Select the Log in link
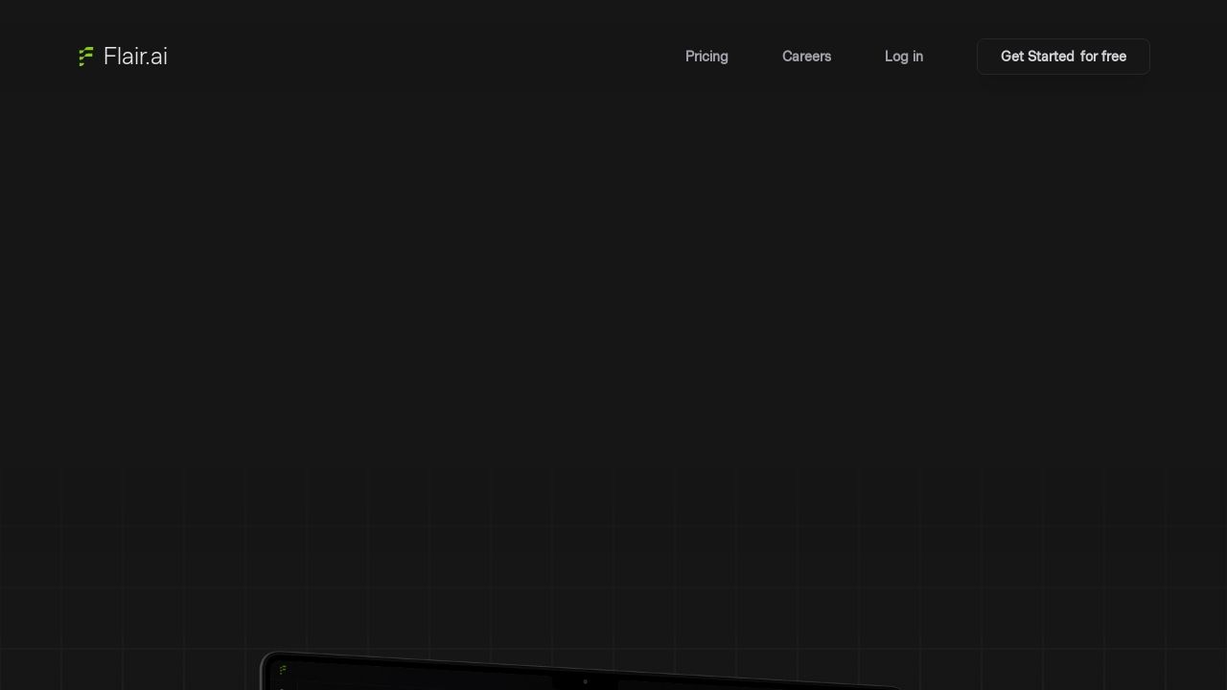This screenshot has width=1227, height=690. tap(904, 57)
